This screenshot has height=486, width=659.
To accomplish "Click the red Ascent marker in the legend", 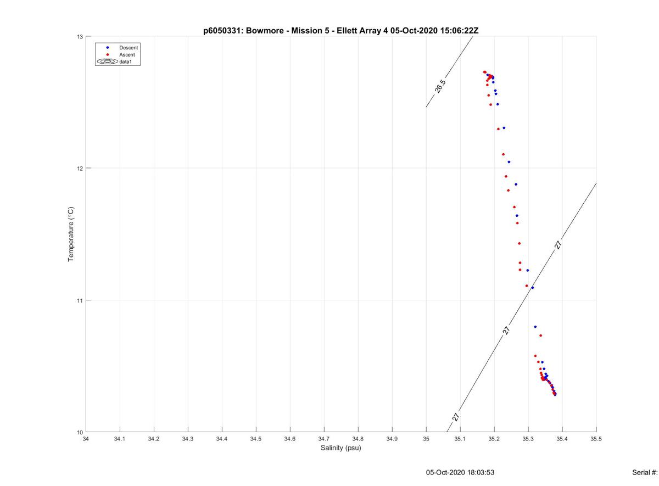I will 108,55.
